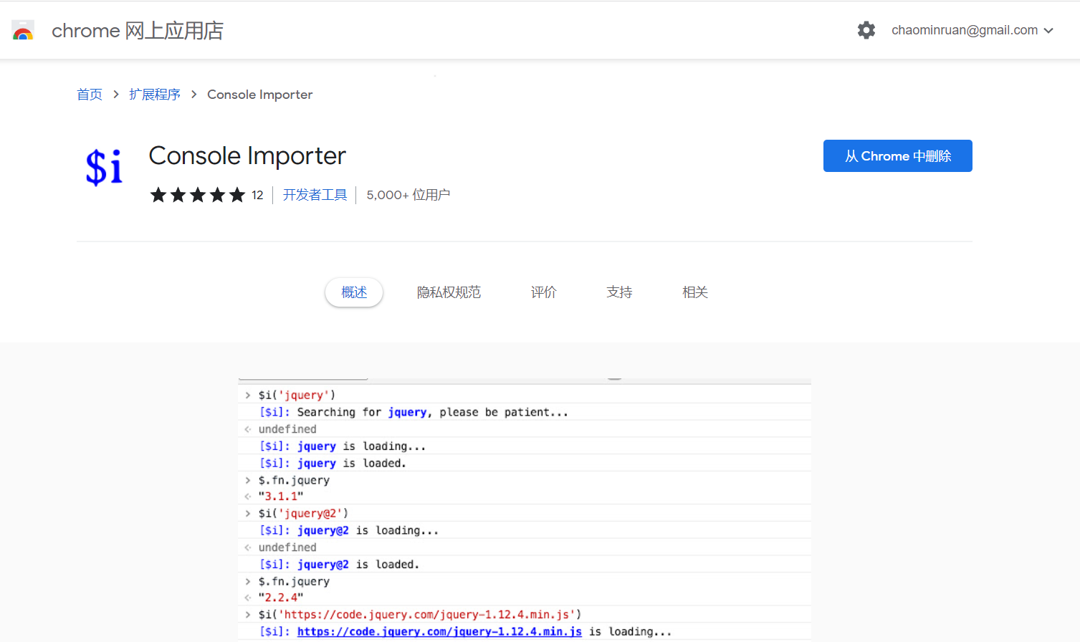Open the account dropdown chevron
Image resolution: width=1080 pixels, height=642 pixels.
pos(1048,30)
